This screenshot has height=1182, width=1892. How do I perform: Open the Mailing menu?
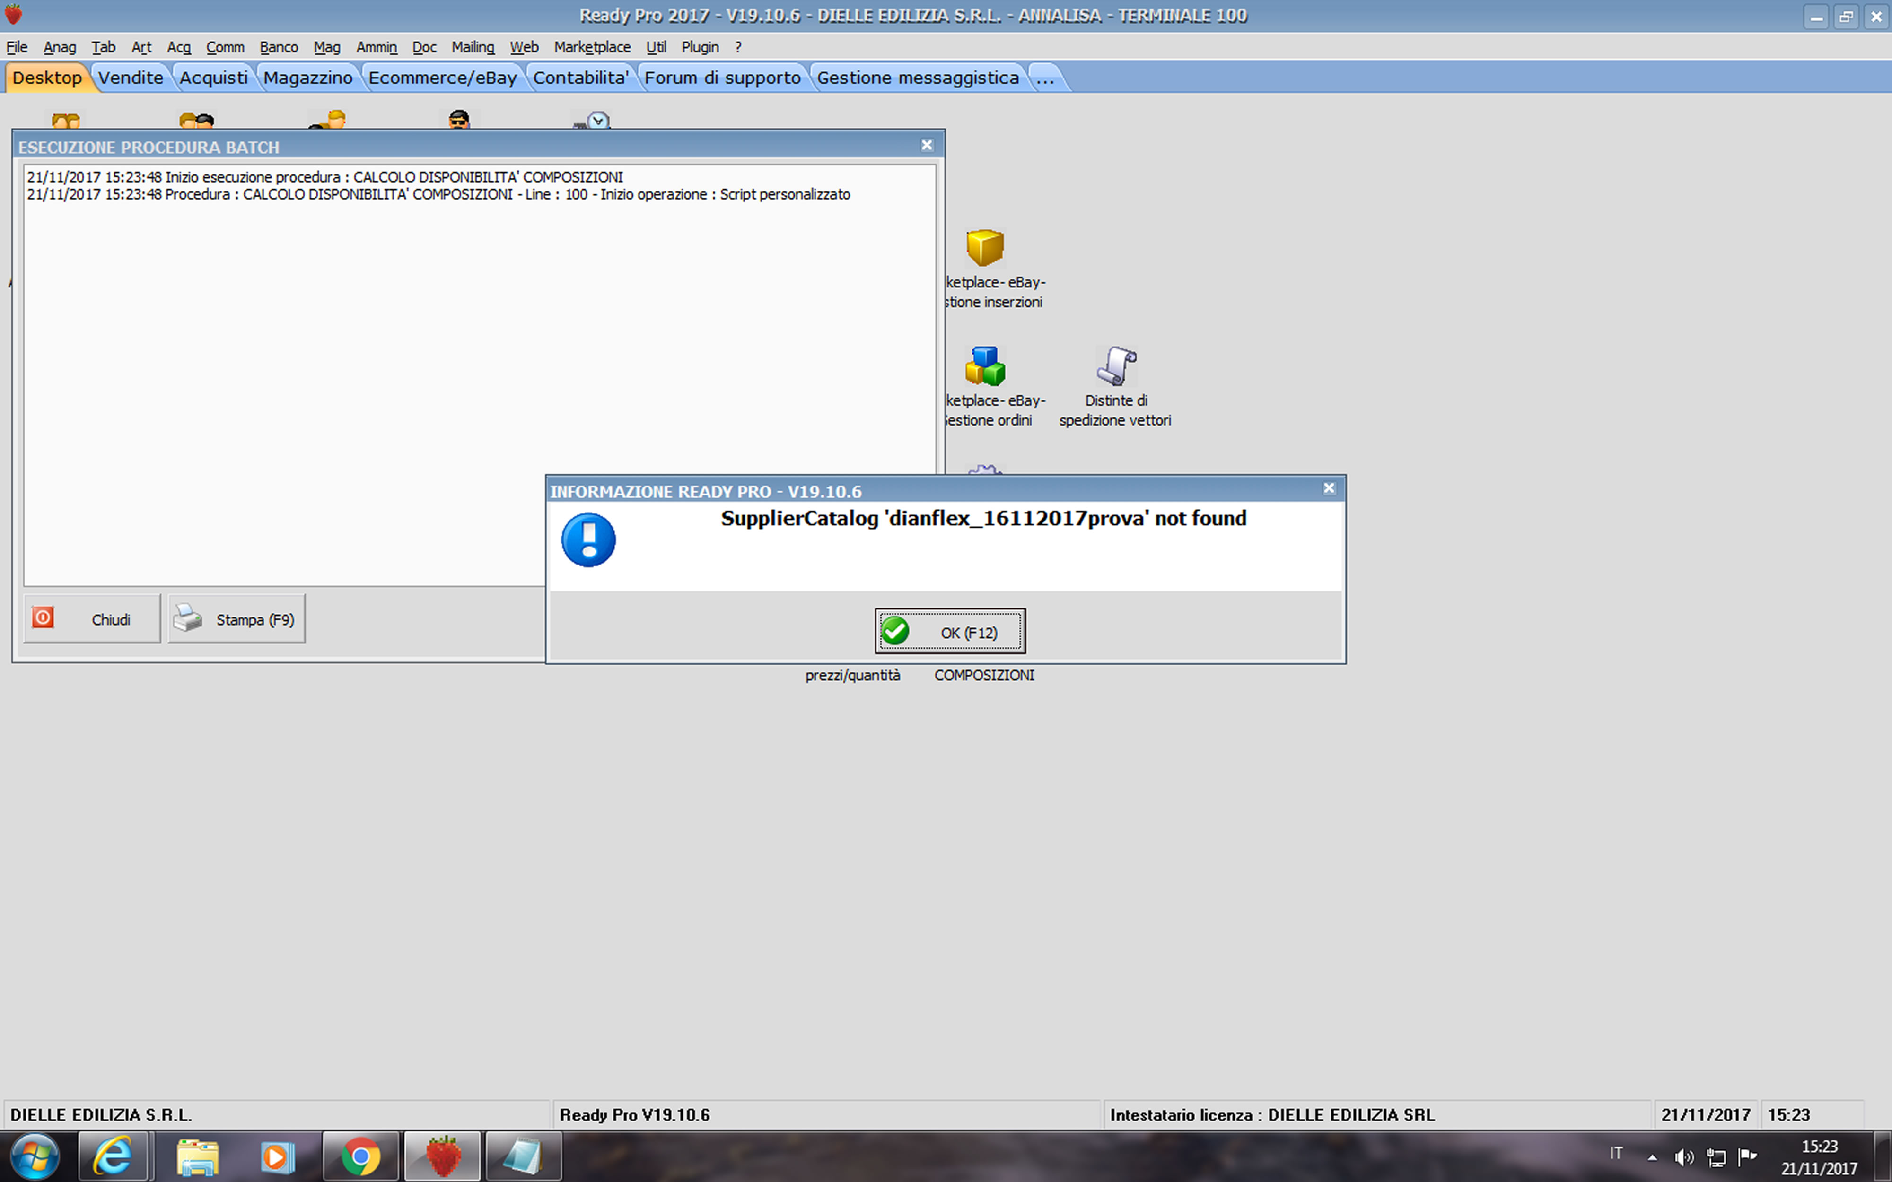(x=473, y=47)
